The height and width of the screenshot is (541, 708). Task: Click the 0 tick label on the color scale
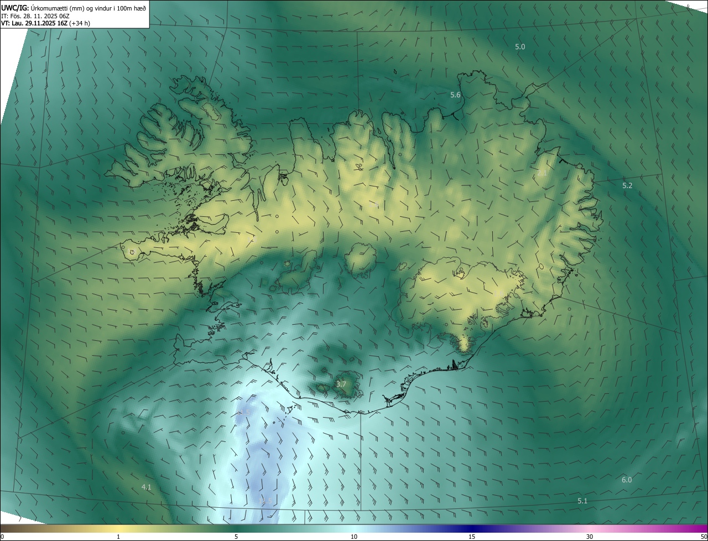click(2, 537)
